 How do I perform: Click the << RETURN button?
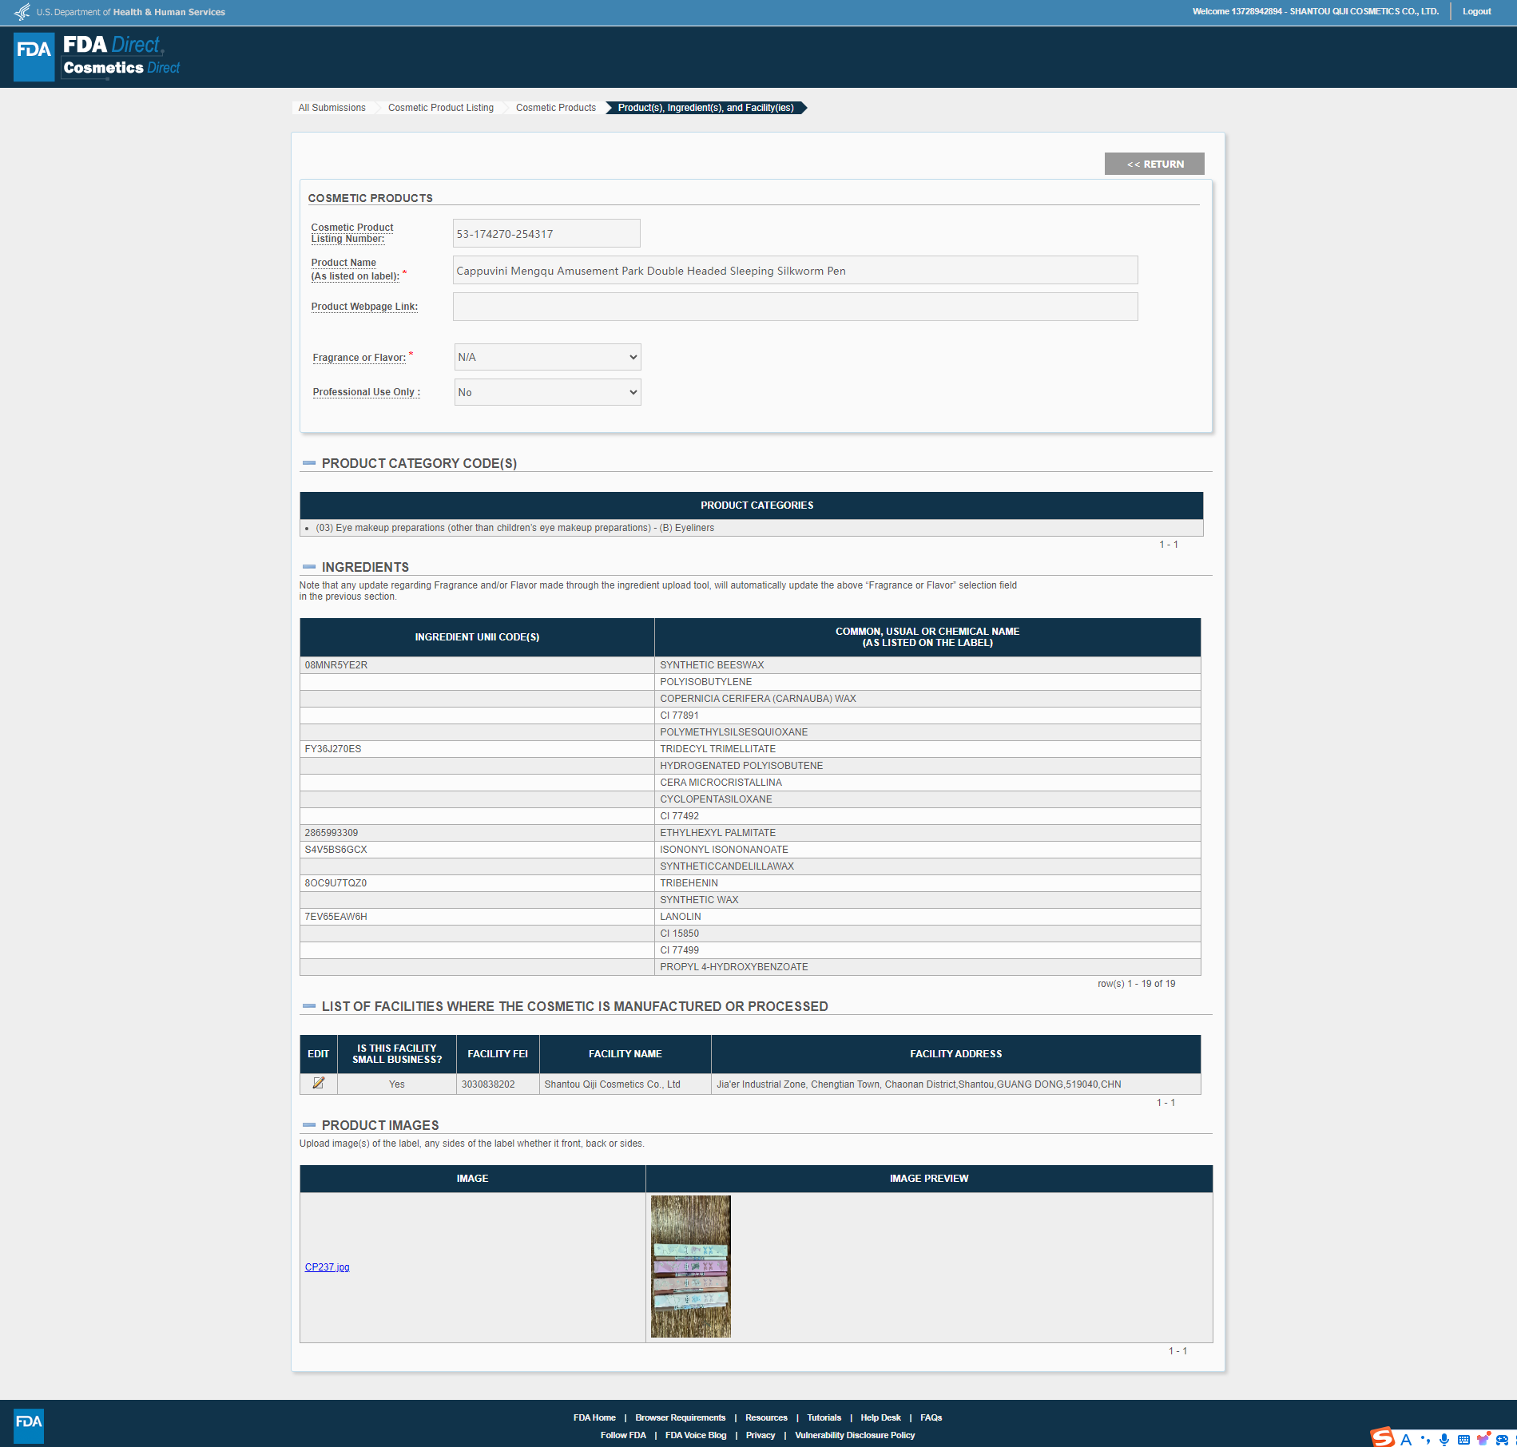click(1154, 164)
